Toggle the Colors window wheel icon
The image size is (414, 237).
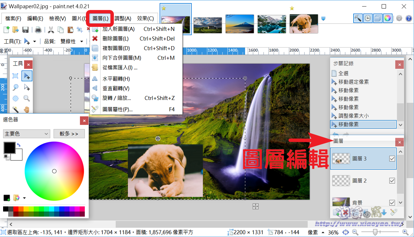pyautogui.click(x=387, y=18)
